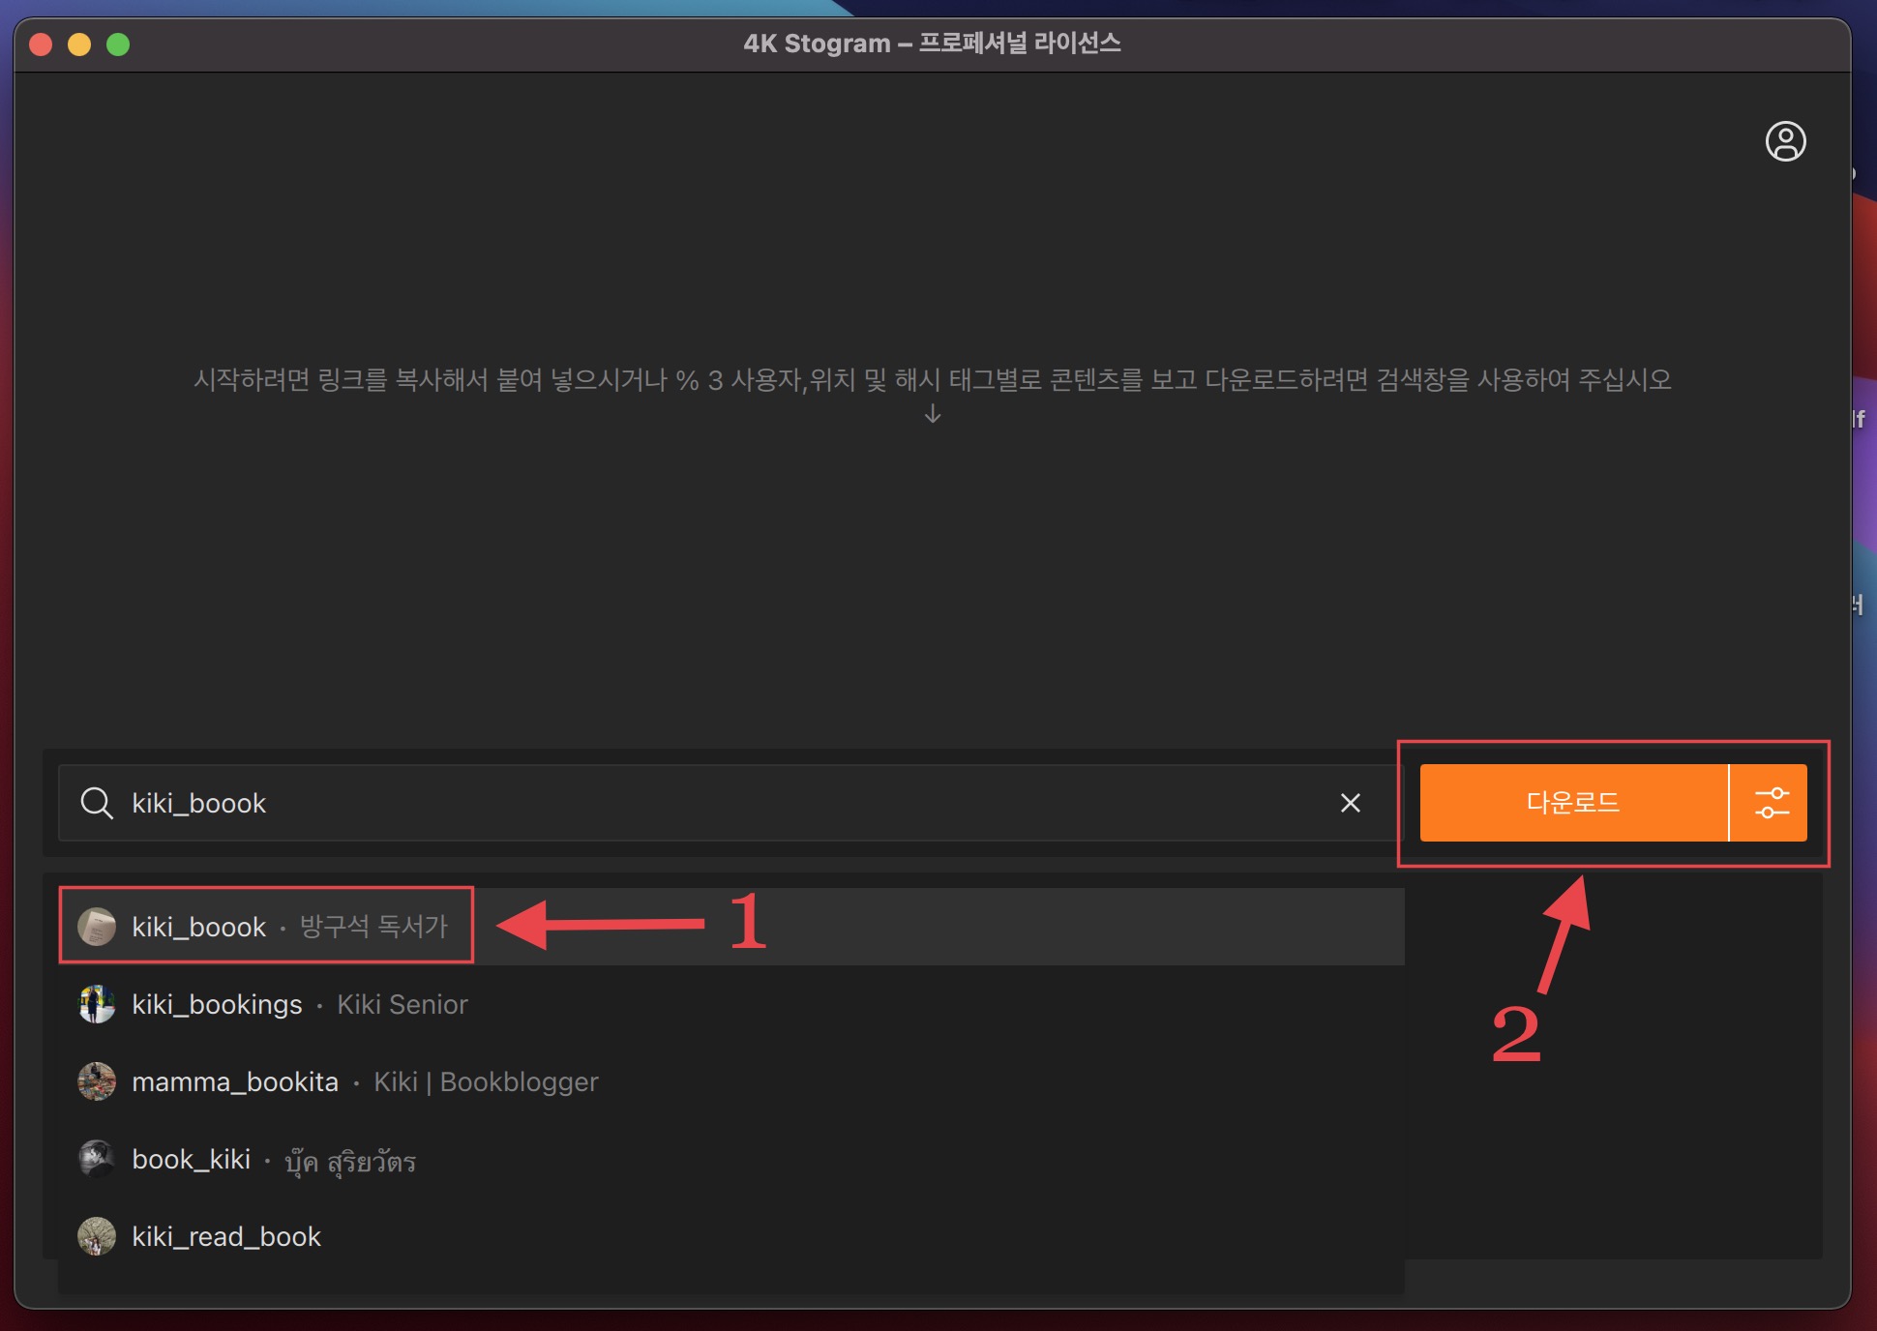Click book_kiki profile avatar

(x=97, y=1159)
